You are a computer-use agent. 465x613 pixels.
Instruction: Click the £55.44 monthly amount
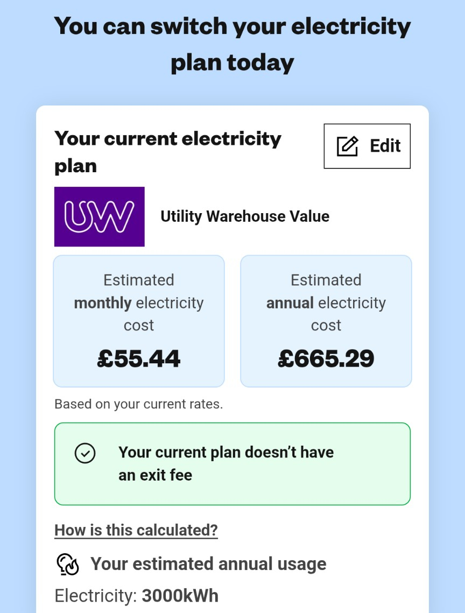point(139,358)
